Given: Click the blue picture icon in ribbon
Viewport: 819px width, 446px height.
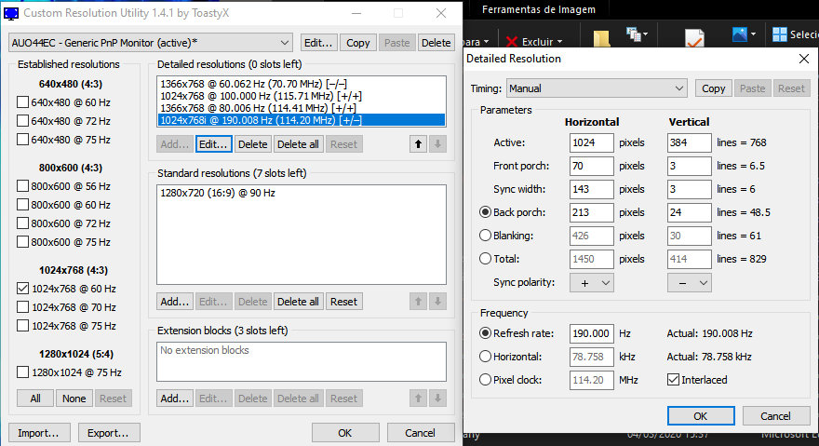Looking at the screenshot, I should 739,34.
